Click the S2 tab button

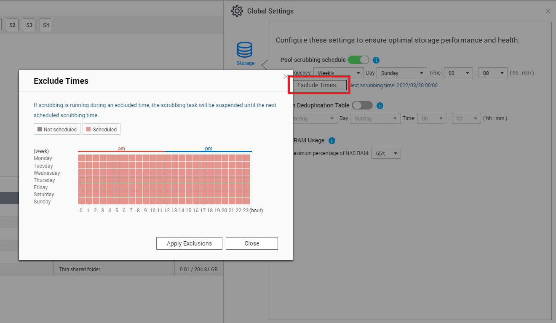click(x=12, y=25)
